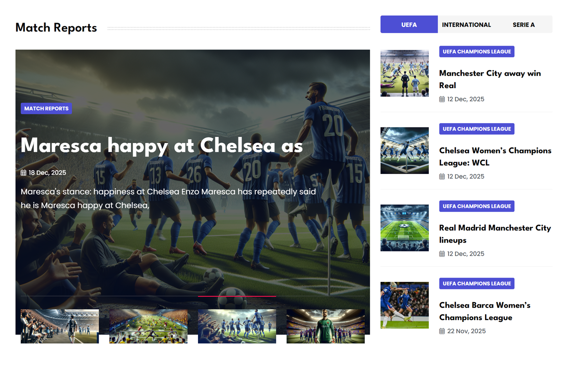Click the Real Madrid Manchester City lineups thumbnail

tap(405, 228)
